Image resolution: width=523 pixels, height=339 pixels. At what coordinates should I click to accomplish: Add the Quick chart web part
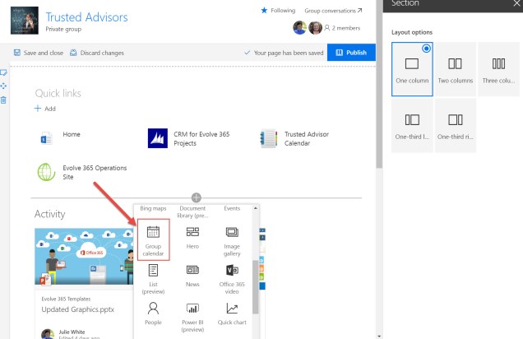click(232, 313)
